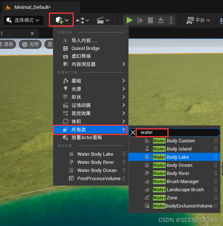Screen dimensions: 223x226
Task: Select Water Body River in search results
Action: tap(174, 173)
